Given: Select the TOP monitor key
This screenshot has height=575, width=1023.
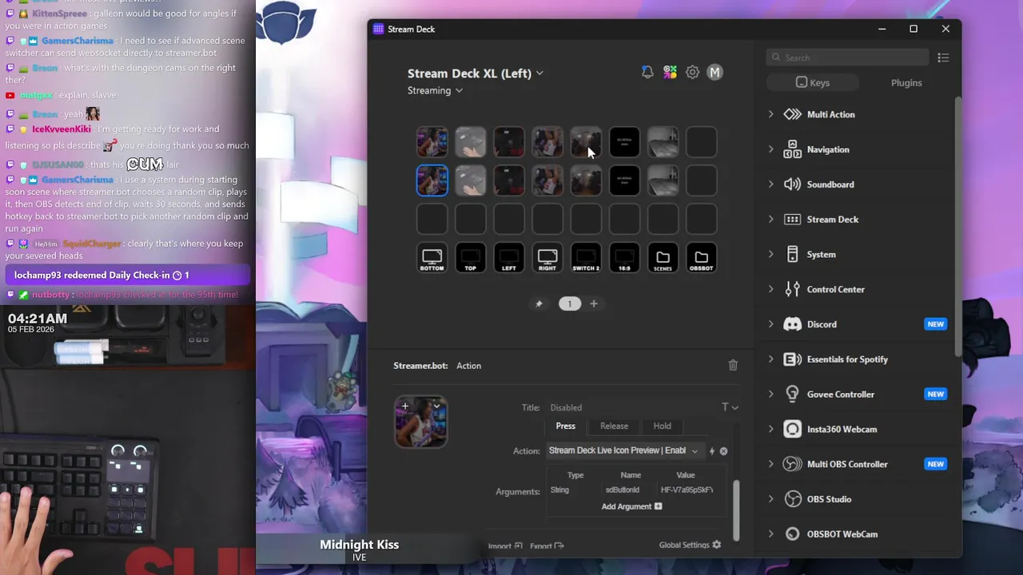Looking at the screenshot, I should (471, 258).
